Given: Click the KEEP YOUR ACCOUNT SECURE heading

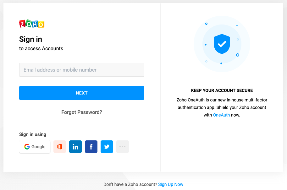Looking at the screenshot, I should pos(222,90).
